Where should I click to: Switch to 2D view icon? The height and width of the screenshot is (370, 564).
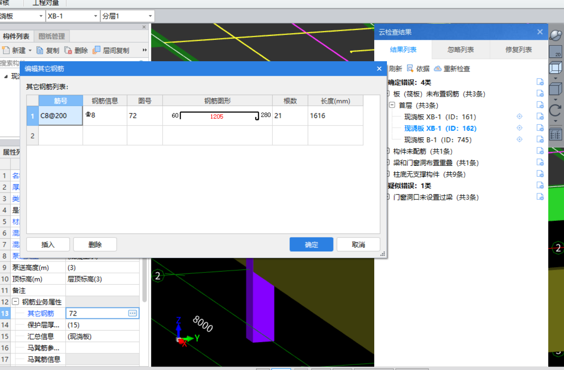[555, 51]
